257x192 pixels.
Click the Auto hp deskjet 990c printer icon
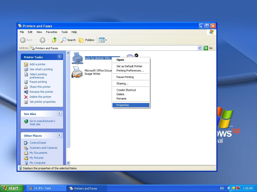[x=77, y=58]
